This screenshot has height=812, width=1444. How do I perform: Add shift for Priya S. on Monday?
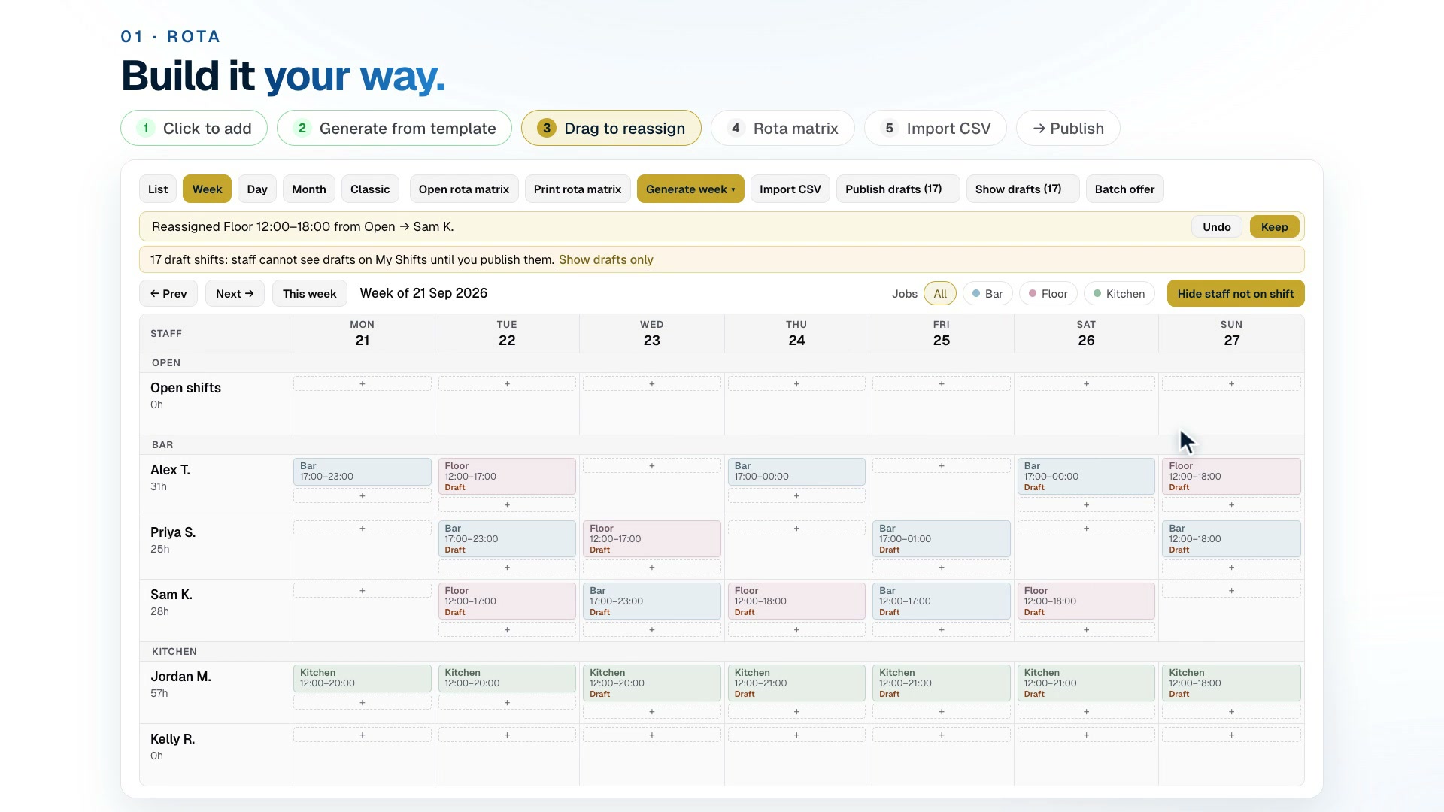tap(362, 529)
